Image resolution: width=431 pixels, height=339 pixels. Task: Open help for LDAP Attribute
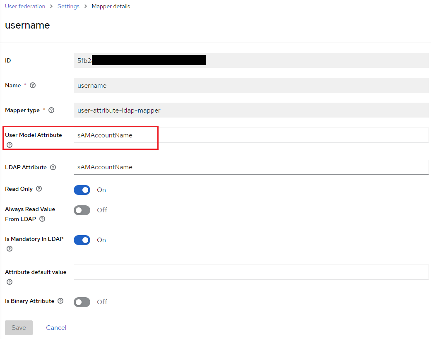click(53, 167)
